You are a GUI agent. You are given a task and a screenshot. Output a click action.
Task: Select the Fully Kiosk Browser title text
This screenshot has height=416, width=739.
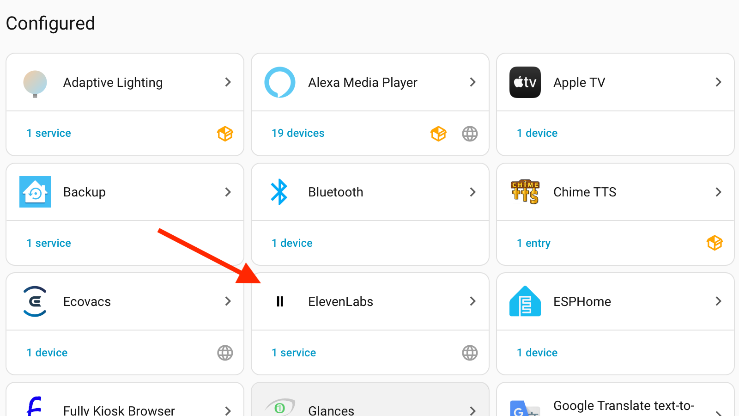[119, 410]
